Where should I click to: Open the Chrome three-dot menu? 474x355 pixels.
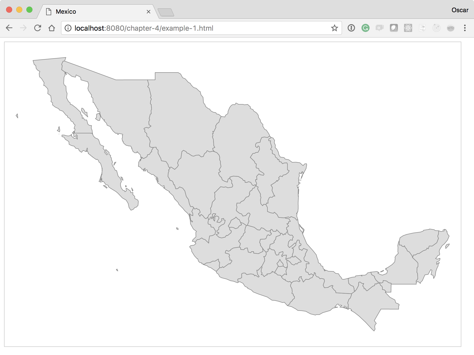[465, 28]
